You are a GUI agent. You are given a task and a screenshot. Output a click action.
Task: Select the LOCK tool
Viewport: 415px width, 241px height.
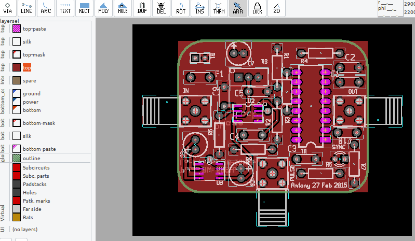click(257, 8)
